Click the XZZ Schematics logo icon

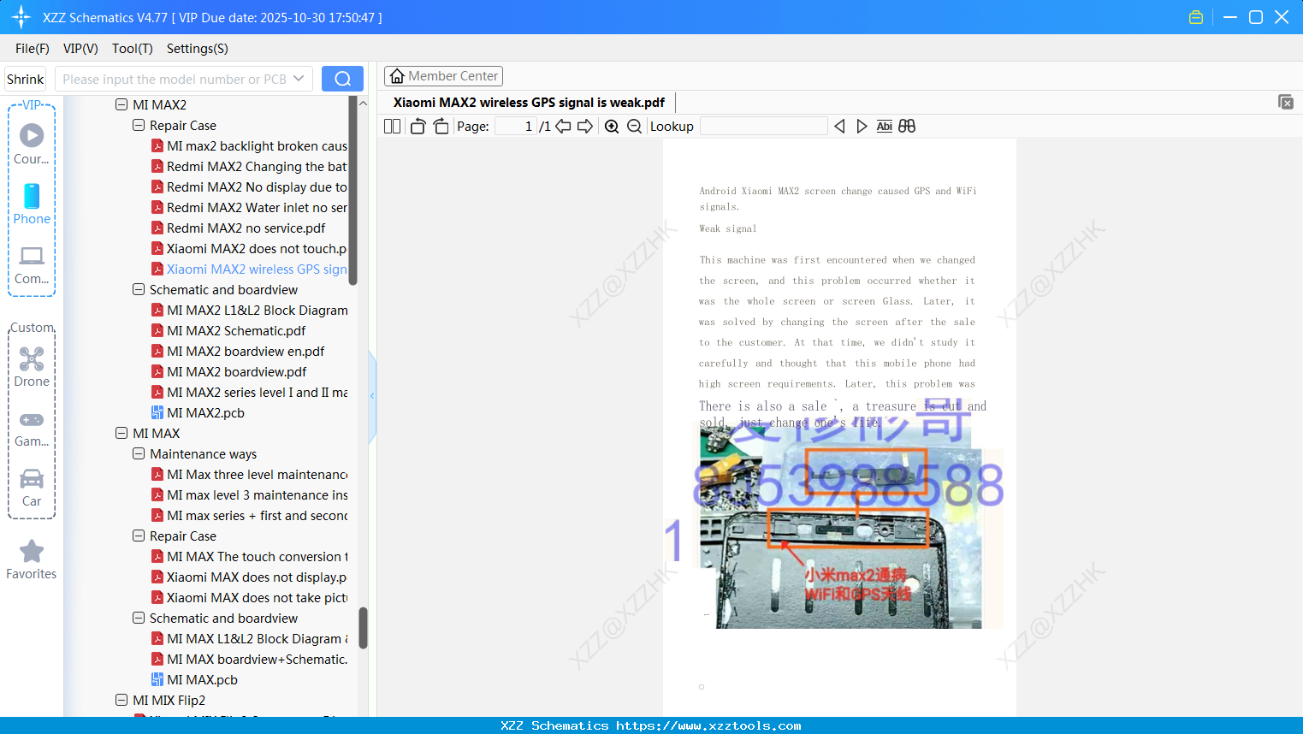21,17
